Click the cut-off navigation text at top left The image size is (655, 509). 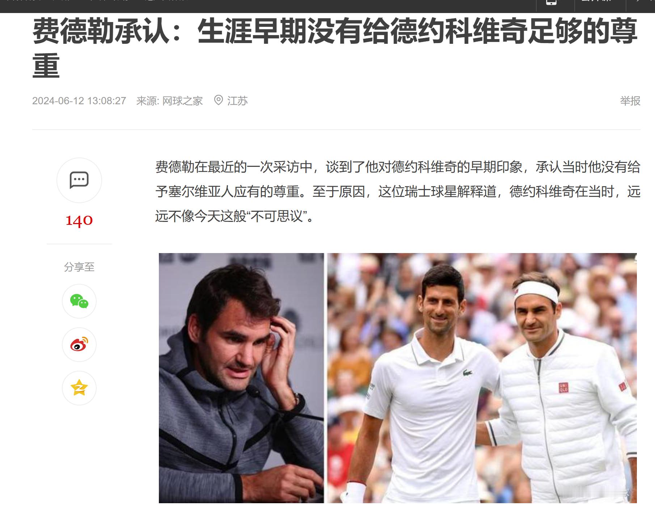click(x=96, y=1)
